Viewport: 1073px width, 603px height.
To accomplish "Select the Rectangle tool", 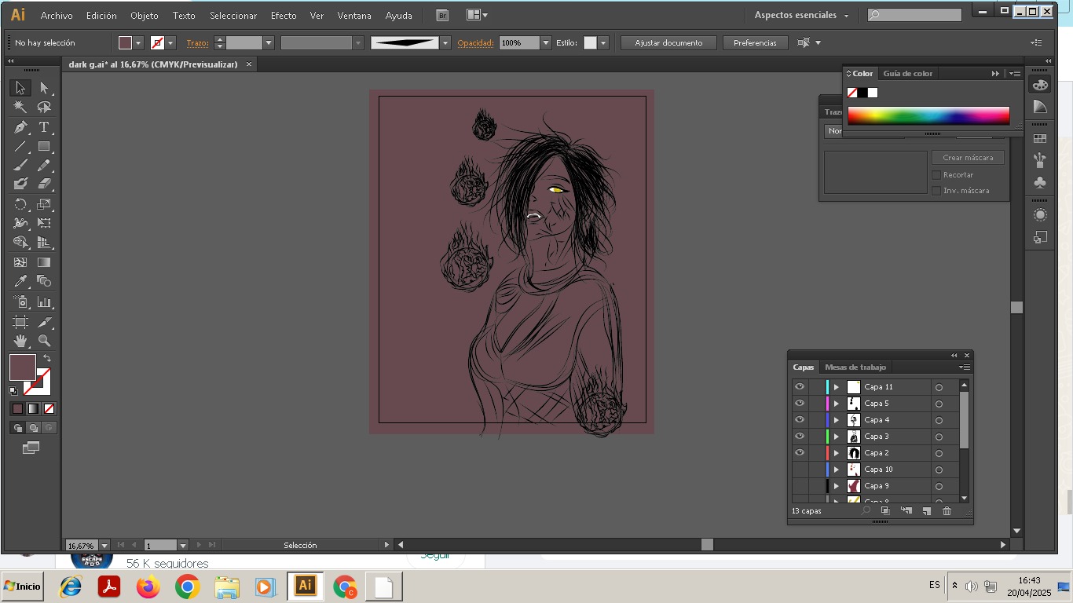I will [44, 147].
